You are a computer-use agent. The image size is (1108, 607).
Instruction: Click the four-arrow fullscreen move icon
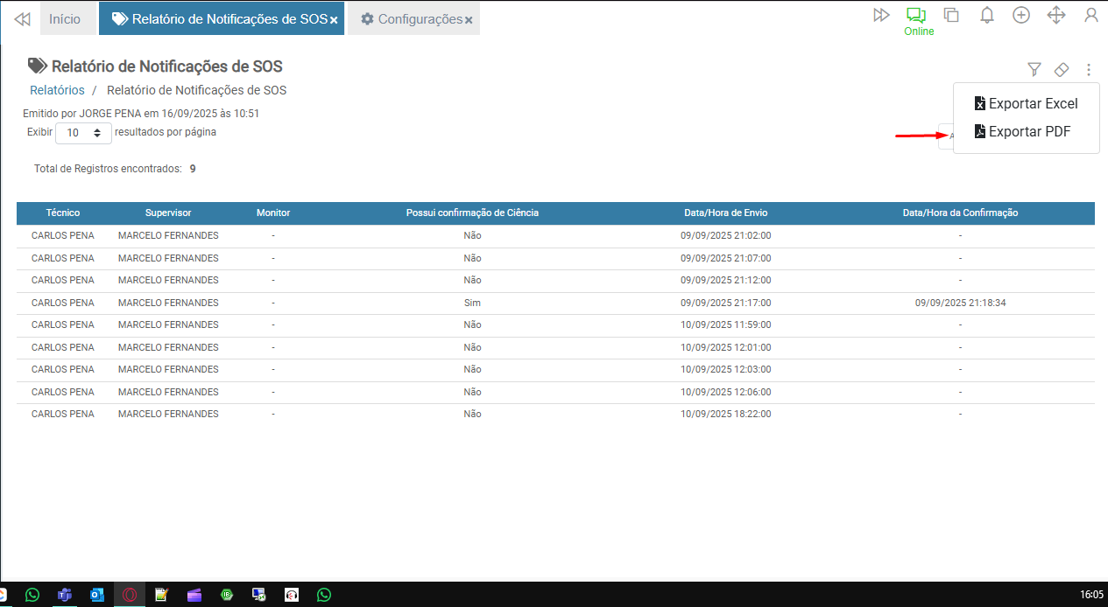(1056, 16)
